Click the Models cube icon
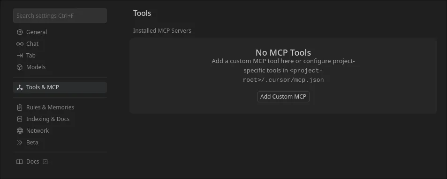Viewport: 447px width, 179px height. click(20, 67)
